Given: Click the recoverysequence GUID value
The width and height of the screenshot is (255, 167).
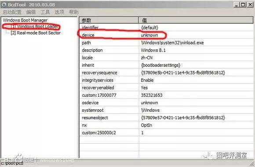Looking at the screenshot, I should coord(183,73).
